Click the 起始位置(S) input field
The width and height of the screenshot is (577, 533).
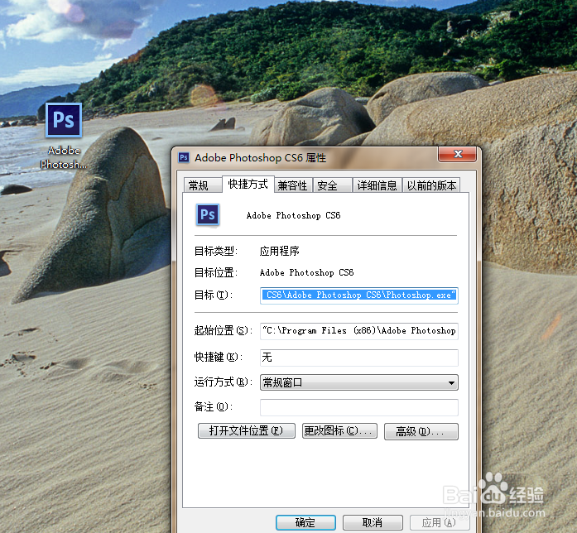click(359, 331)
